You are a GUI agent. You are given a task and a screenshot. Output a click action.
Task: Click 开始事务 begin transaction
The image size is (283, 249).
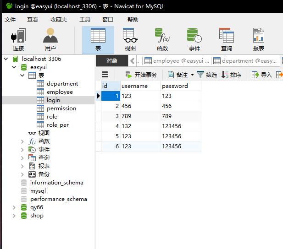tap(141, 75)
